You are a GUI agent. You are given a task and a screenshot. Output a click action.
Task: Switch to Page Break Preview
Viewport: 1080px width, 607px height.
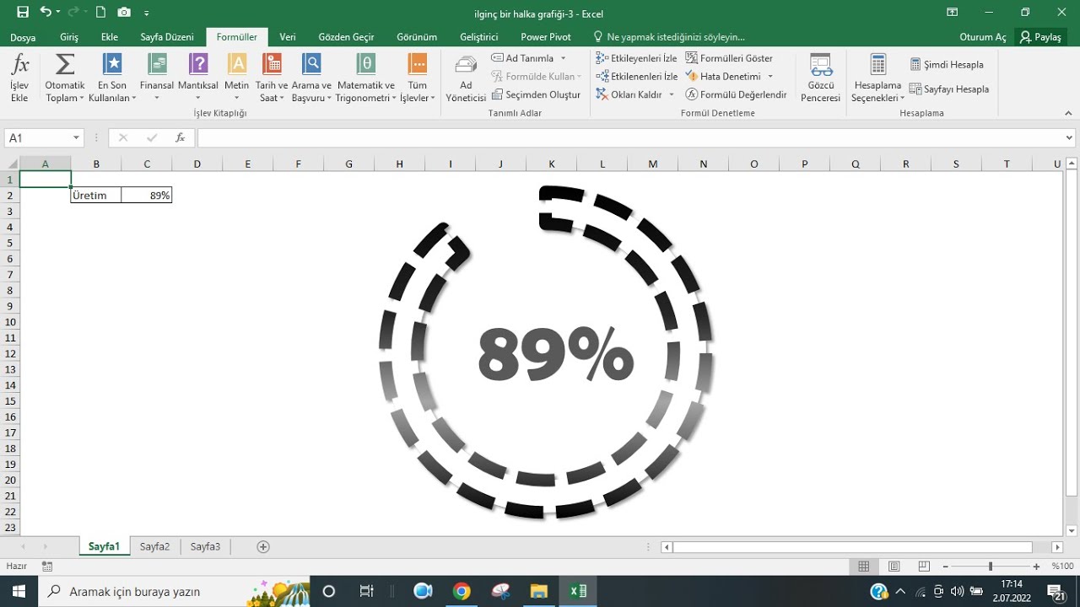[924, 567]
